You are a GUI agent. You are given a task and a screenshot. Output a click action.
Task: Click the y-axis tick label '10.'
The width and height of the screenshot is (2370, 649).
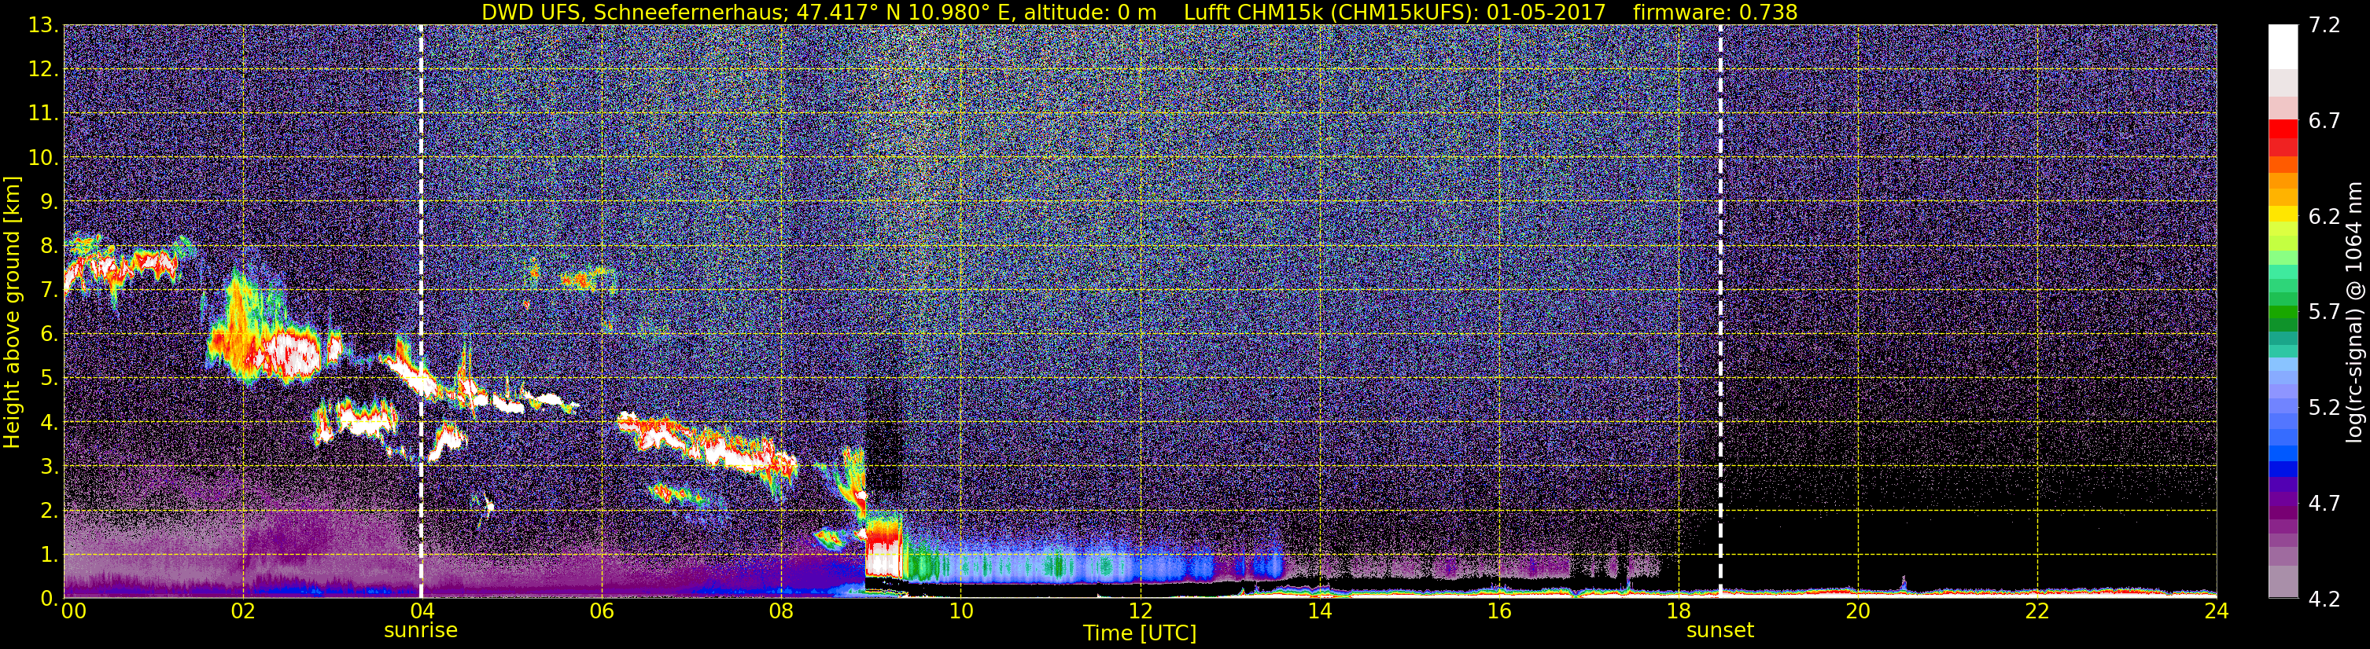[43, 158]
